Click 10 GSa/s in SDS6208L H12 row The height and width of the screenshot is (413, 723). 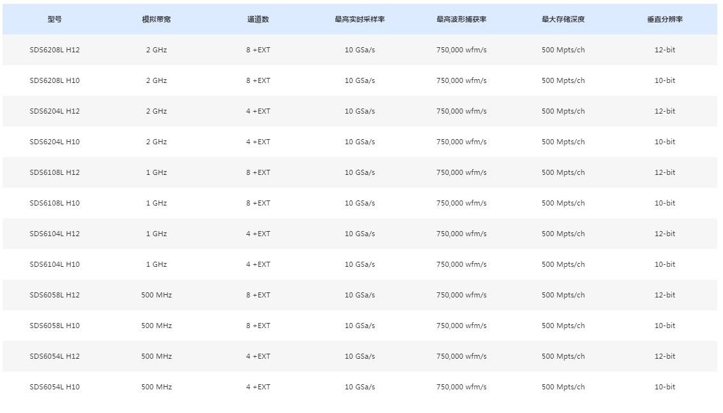click(360, 50)
